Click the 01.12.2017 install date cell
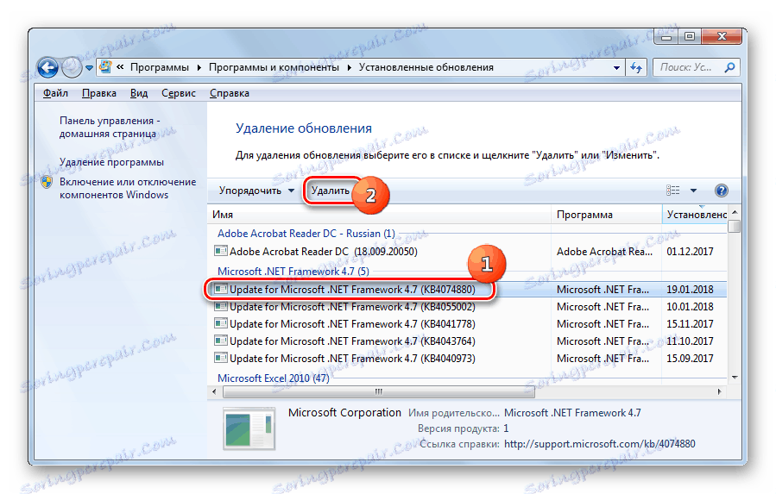This screenshot has width=776, height=494. tap(690, 251)
